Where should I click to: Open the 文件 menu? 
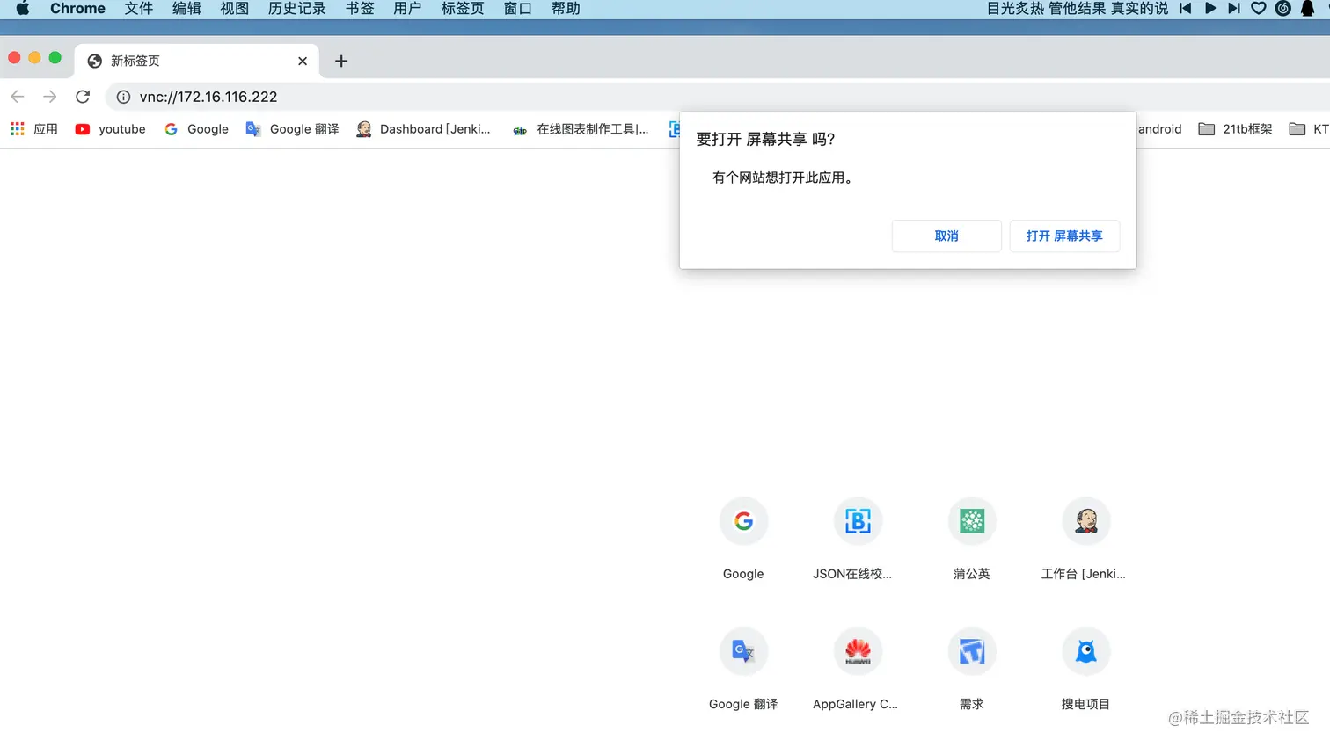(139, 9)
